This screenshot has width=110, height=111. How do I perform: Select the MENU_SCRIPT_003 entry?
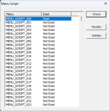tap(38, 30)
